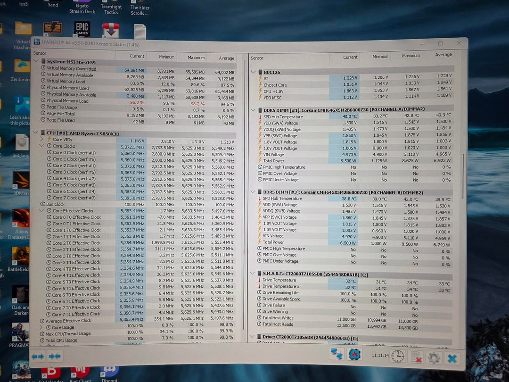Click the Maximum header above NUC126 group
Image resolution: width=509 pixels, height=382 pixels.
click(x=410, y=56)
